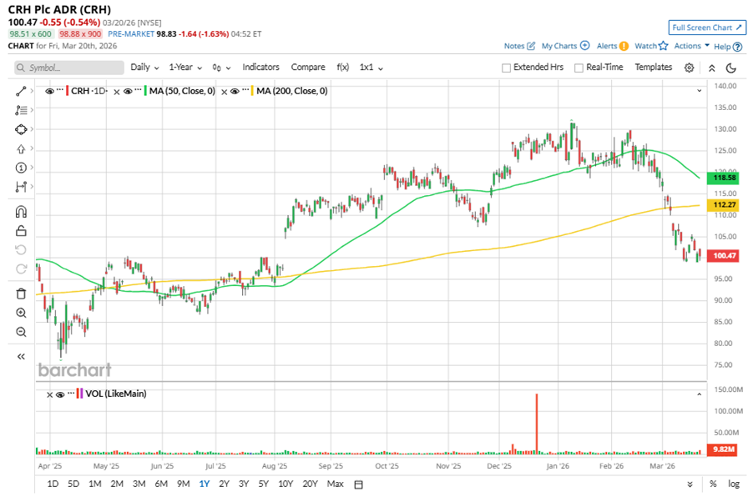The height and width of the screenshot is (502, 753).
Task: Select the 6M time range
Action: pyautogui.click(x=161, y=484)
